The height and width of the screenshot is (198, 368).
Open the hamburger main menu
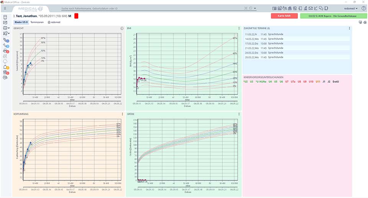click(5, 8)
